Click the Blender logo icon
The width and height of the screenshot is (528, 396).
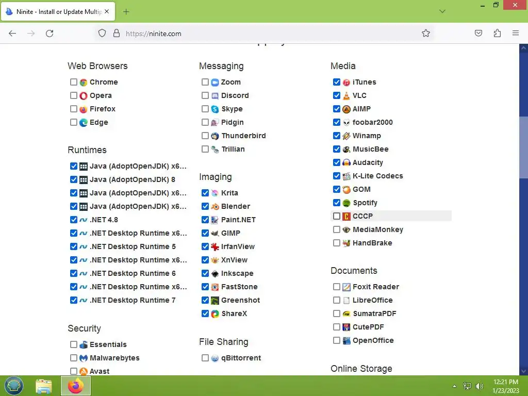pos(215,206)
